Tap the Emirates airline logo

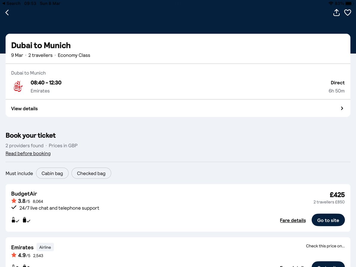click(x=18, y=86)
